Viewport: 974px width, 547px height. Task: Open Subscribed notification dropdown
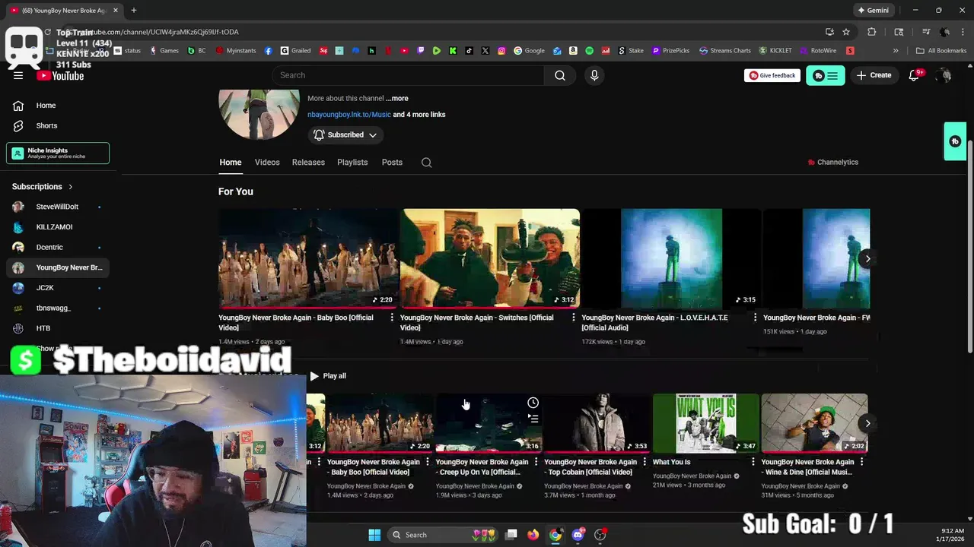(345, 135)
